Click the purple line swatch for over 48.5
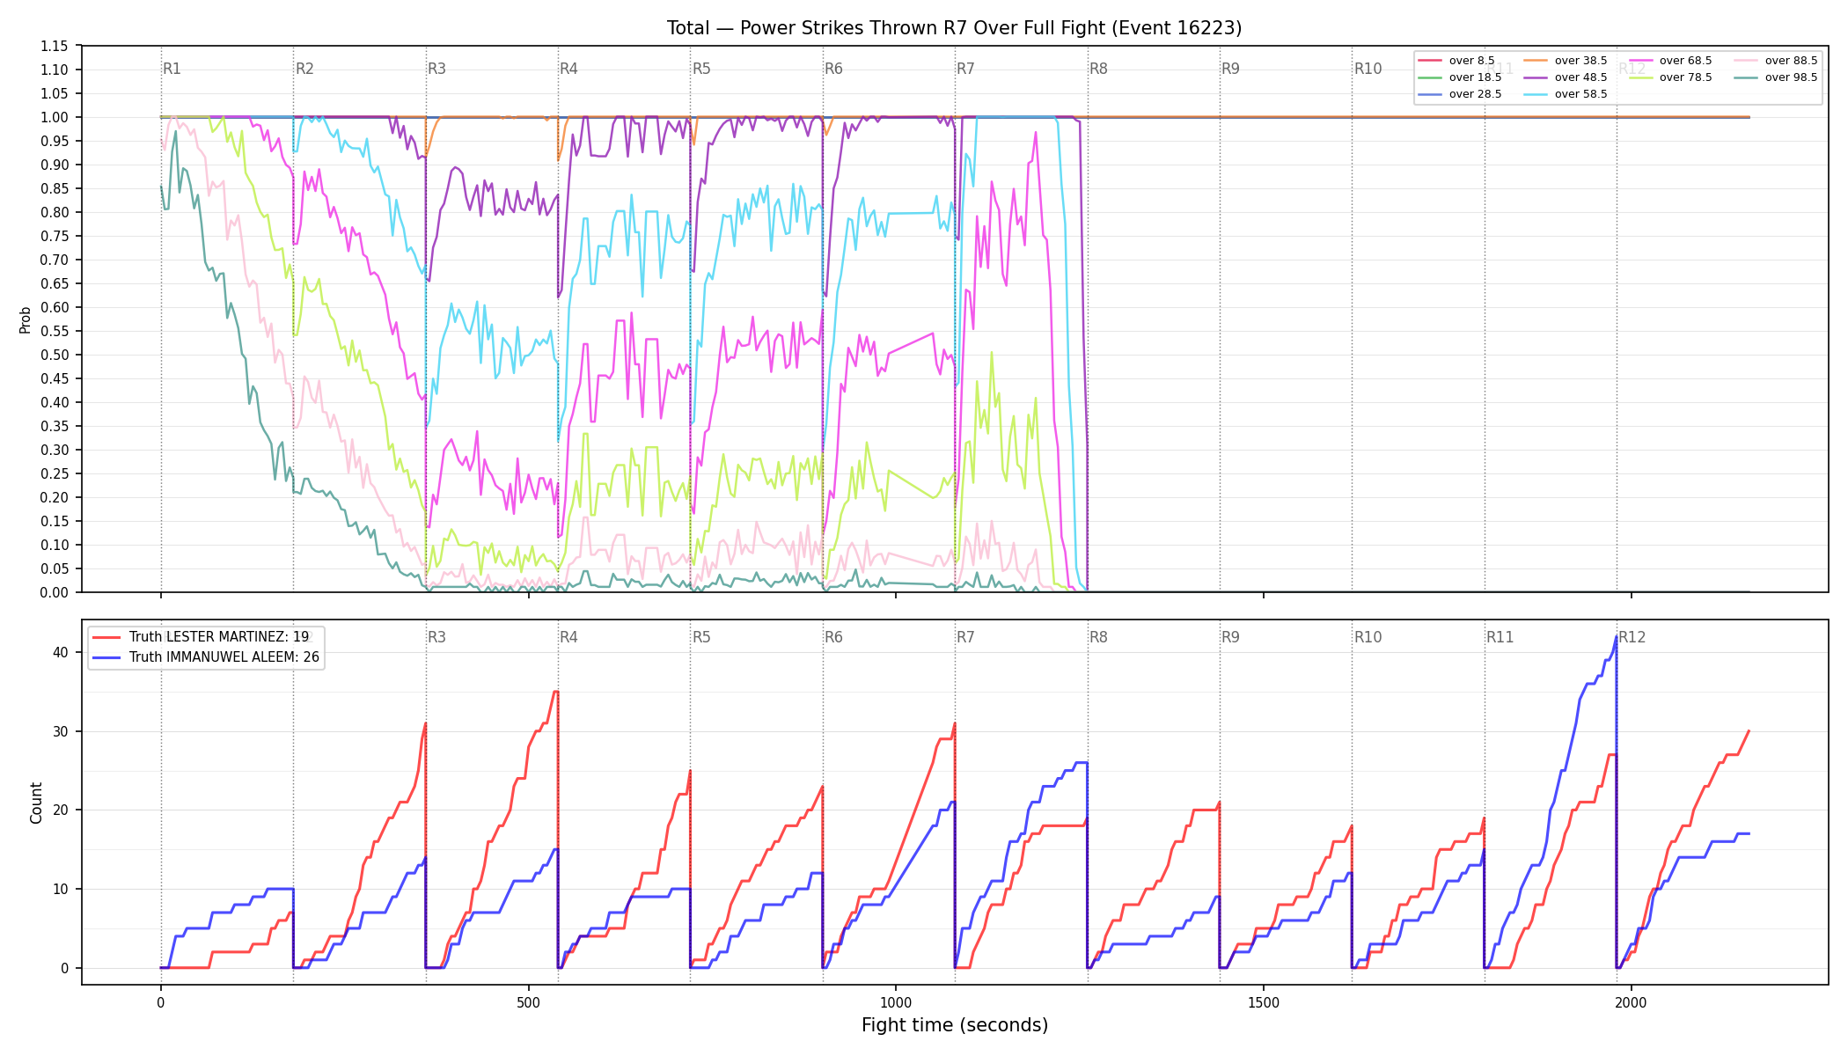 click(1535, 77)
